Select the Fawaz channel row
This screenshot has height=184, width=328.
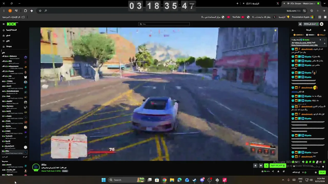(15, 72)
